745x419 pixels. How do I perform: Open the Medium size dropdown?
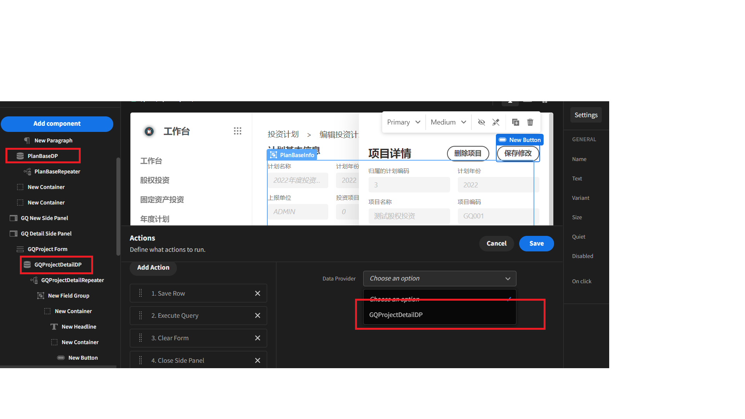pos(448,122)
